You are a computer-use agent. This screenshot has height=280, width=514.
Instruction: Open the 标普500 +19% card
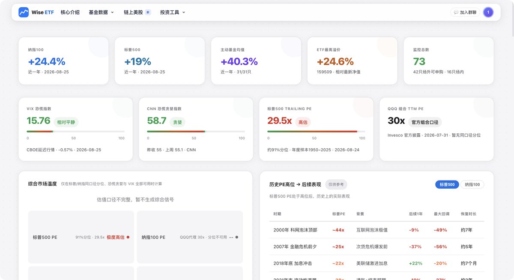160,60
